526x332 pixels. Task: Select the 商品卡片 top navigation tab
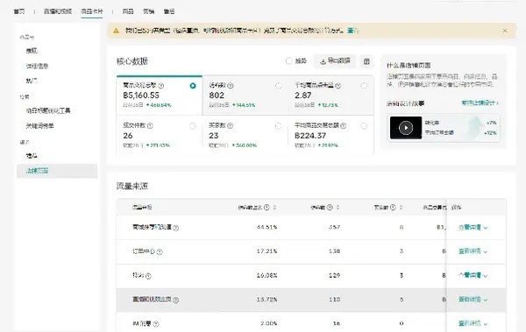tap(92, 11)
